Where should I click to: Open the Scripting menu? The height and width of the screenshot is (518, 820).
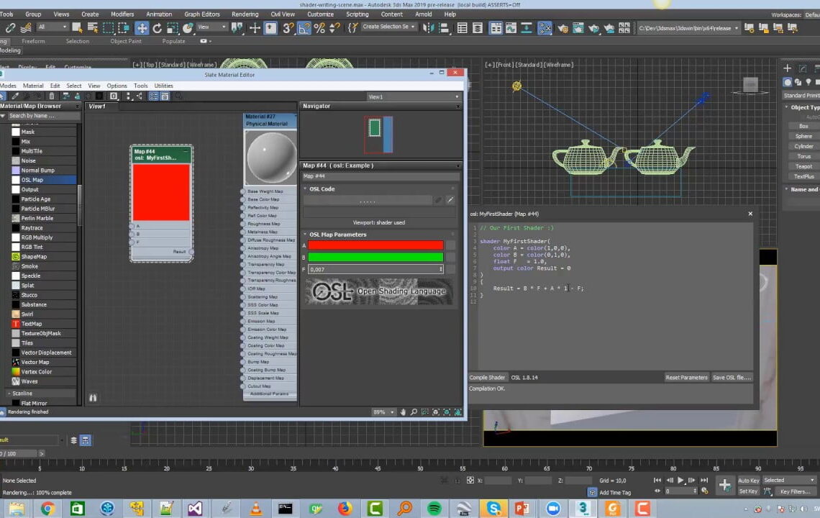click(x=357, y=14)
